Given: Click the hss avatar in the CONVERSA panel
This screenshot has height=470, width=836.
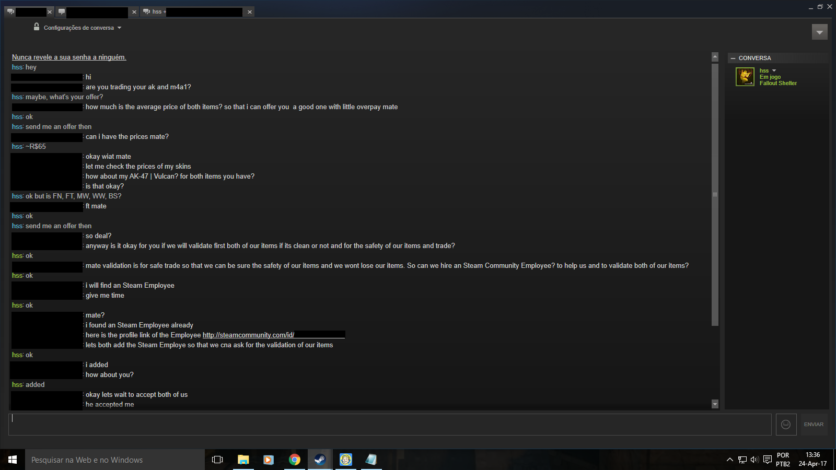Looking at the screenshot, I should pyautogui.click(x=745, y=77).
